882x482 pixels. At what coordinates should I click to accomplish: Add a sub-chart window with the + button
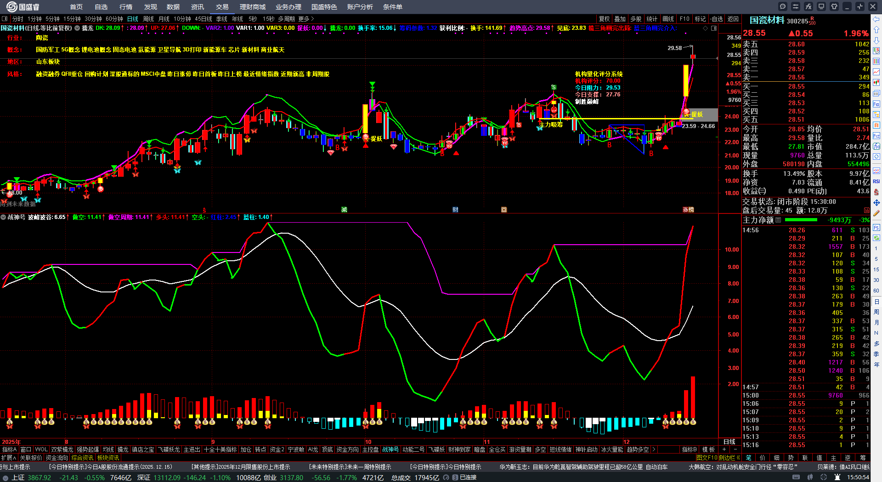724,450
